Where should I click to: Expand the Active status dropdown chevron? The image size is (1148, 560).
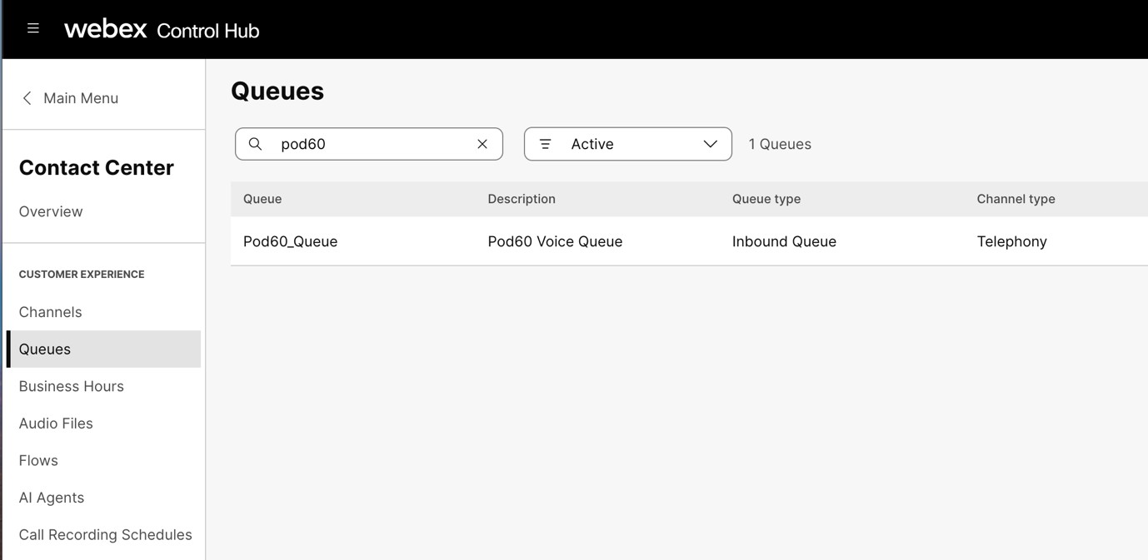tap(710, 144)
